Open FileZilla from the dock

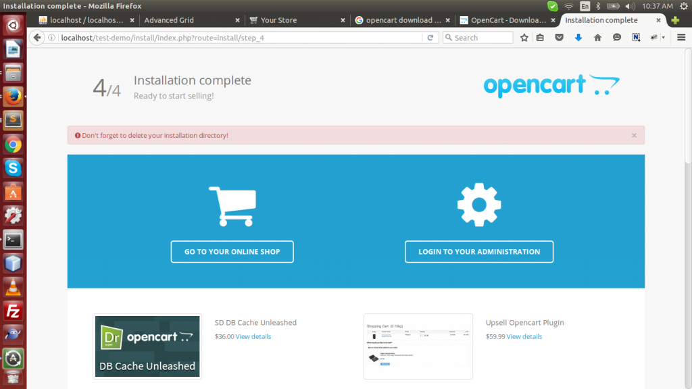point(13,311)
